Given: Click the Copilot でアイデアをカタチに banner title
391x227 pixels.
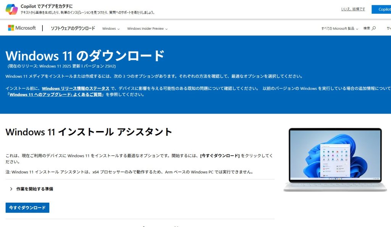Looking at the screenshot, I should click(47, 6).
